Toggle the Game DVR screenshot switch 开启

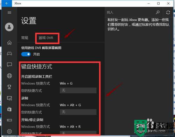pos(26,54)
